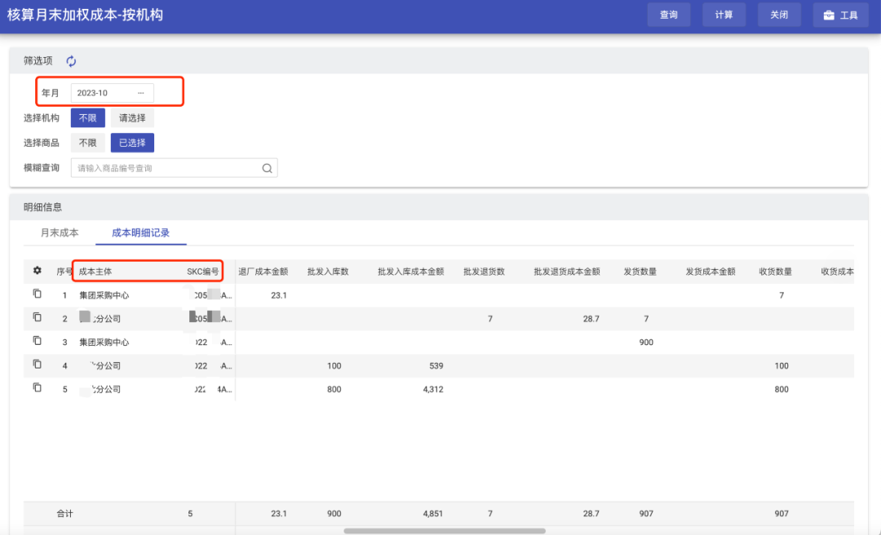Click the 发货成本金额 column header
The width and height of the screenshot is (881, 535).
[x=711, y=272]
